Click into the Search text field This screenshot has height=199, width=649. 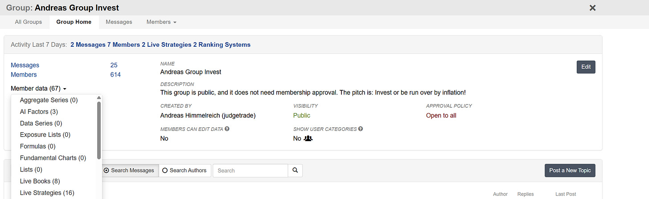(x=251, y=171)
